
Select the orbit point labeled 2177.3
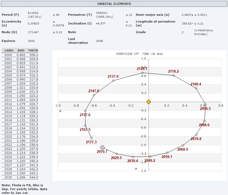91,138
